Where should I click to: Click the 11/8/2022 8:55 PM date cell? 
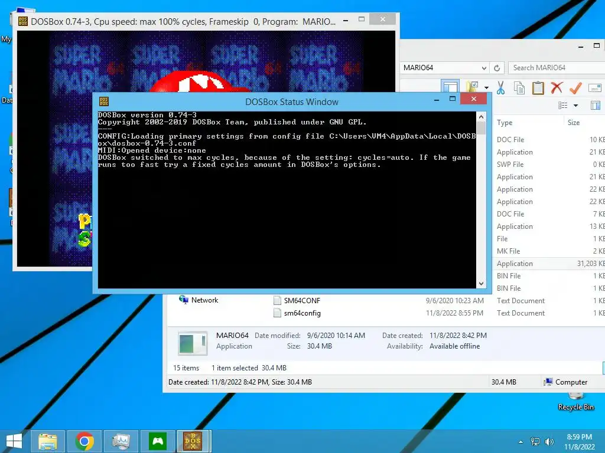[454, 313]
